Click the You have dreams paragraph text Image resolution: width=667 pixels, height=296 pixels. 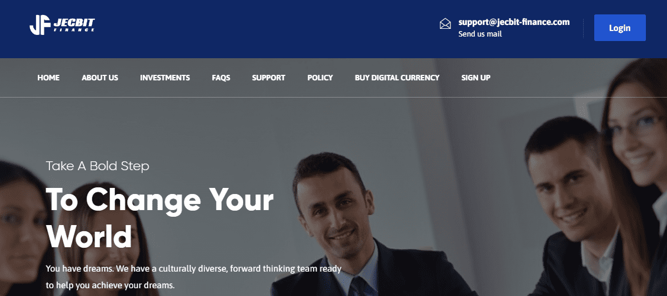point(193,277)
